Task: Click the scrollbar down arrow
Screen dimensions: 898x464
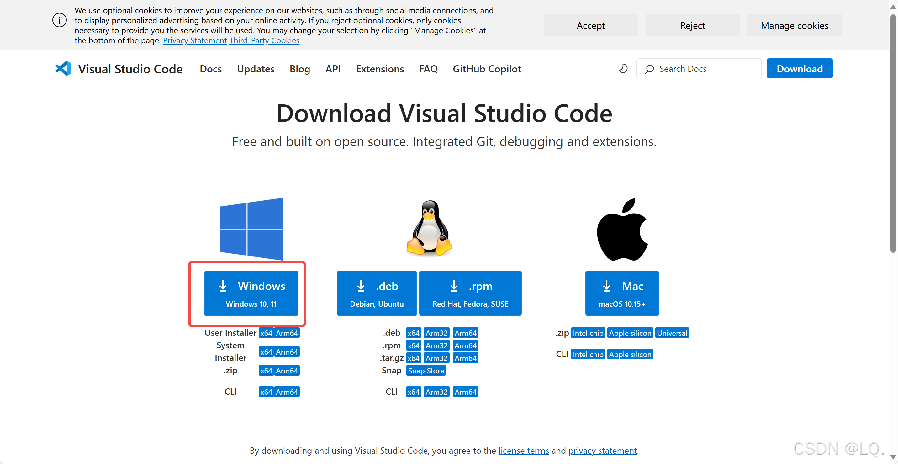Action: [x=893, y=457]
